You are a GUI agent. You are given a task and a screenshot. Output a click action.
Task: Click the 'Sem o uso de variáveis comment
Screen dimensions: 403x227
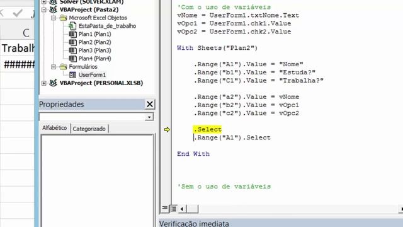click(x=224, y=187)
